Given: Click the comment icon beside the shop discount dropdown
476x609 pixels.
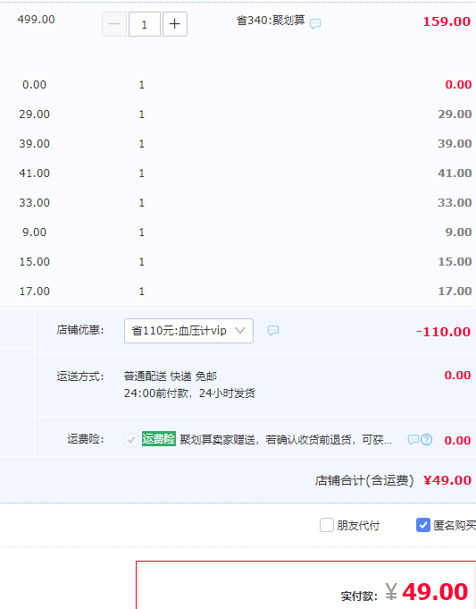Looking at the screenshot, I should pos(273,331).
